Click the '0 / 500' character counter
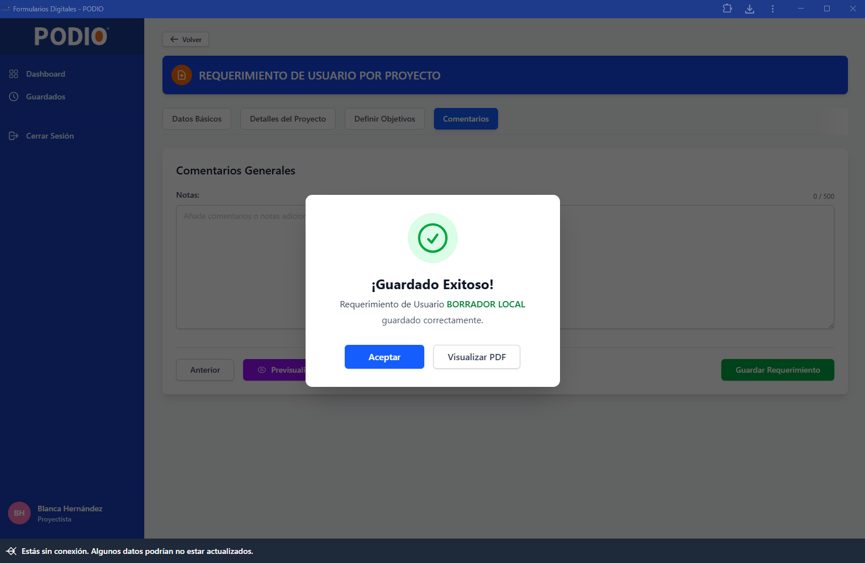The width and height of the screenshot is (865, 563). [x=824, y=197]
